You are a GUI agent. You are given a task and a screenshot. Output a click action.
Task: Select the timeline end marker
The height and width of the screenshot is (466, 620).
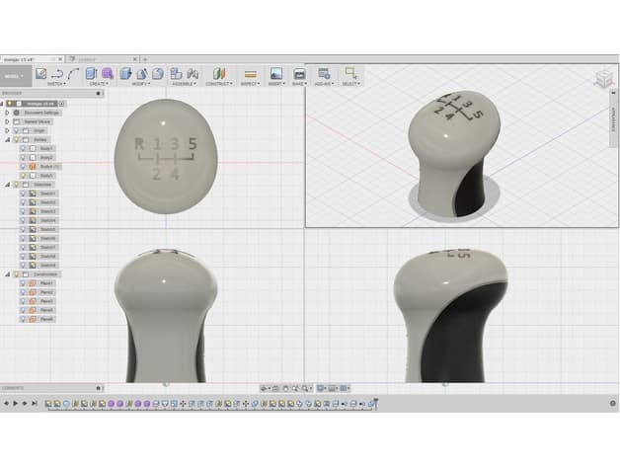point(375,403)
